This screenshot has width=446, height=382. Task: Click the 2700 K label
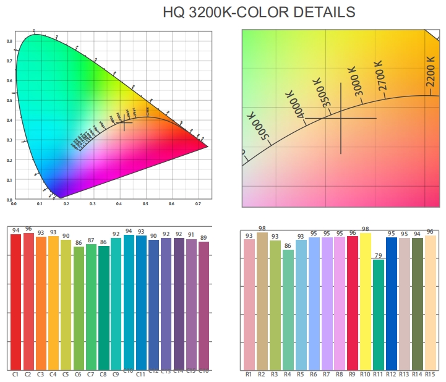click(380, 75)
